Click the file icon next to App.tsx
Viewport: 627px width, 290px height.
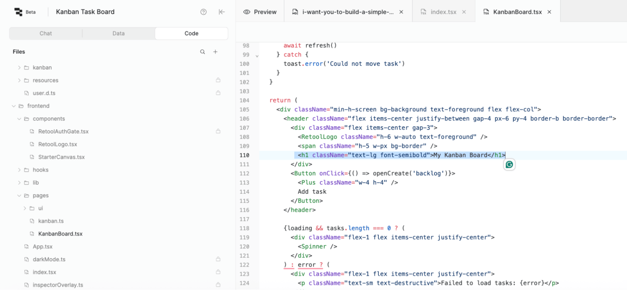[x=26, y=246]
